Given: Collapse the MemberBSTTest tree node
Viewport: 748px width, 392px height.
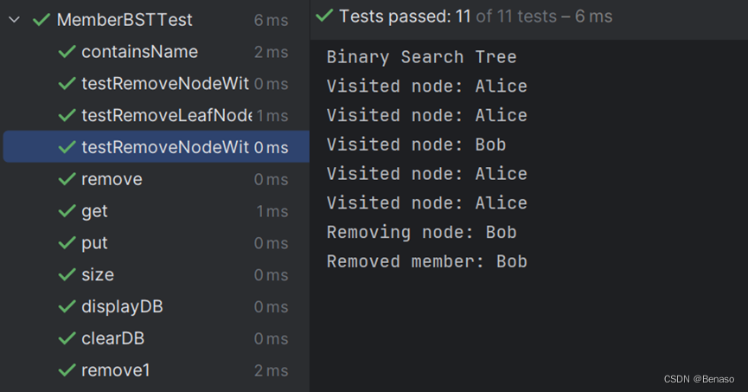Looking at the screenshot, I should (15, 20).
